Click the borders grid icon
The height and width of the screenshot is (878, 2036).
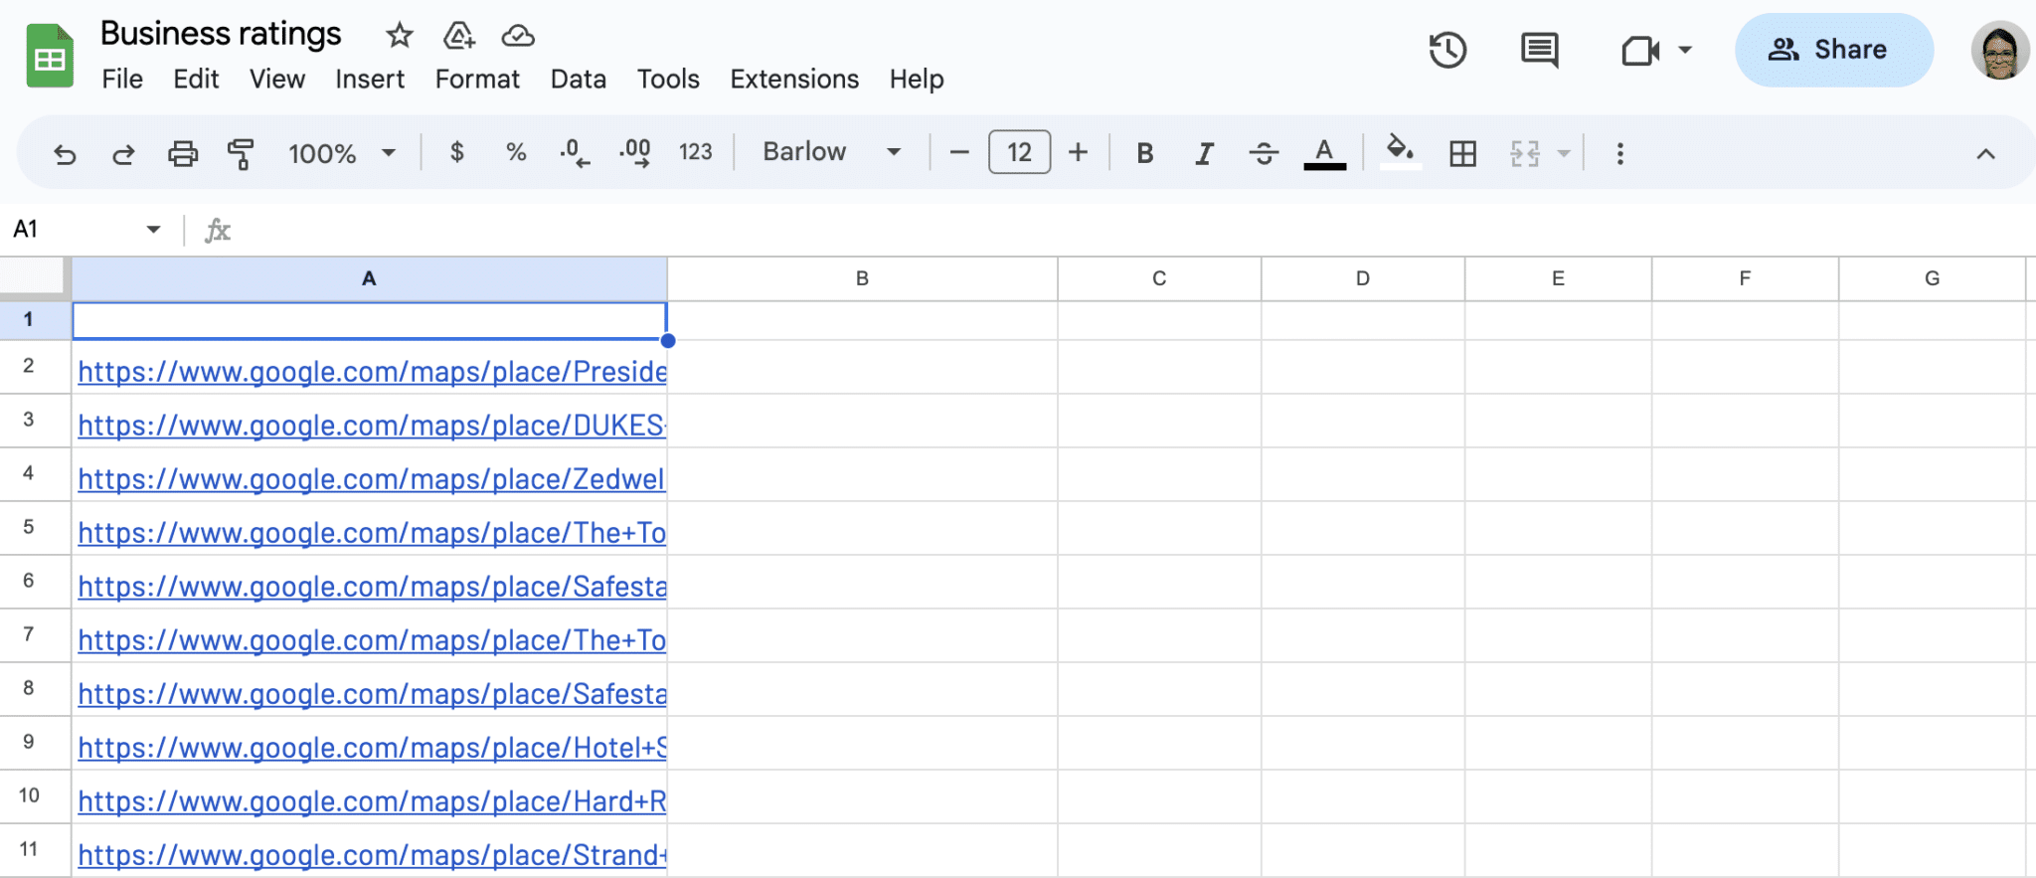click(1462, 153)
